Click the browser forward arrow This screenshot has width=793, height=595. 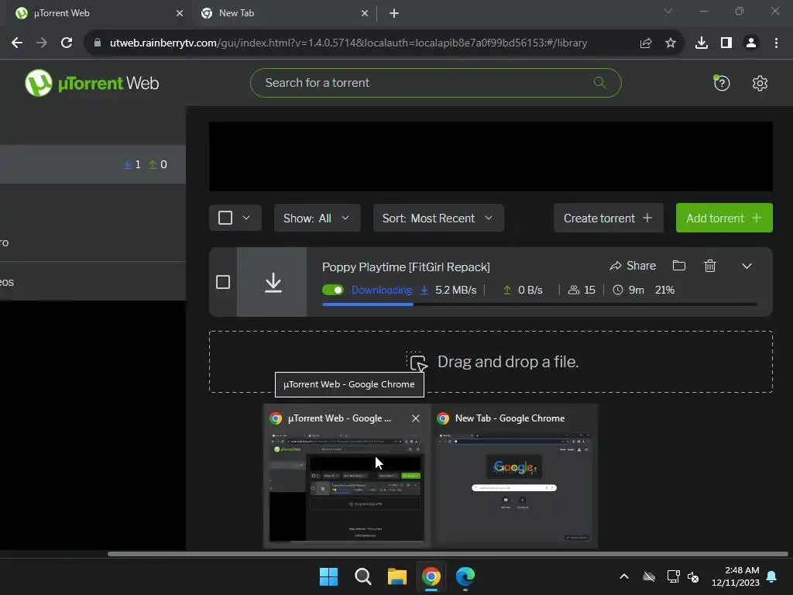(42, 43)
